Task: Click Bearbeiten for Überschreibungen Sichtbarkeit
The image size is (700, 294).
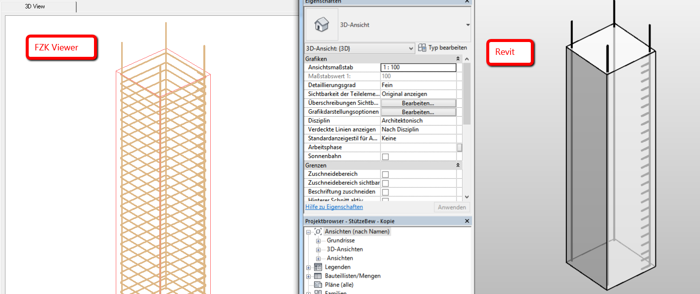Action: tap(418, 102)
